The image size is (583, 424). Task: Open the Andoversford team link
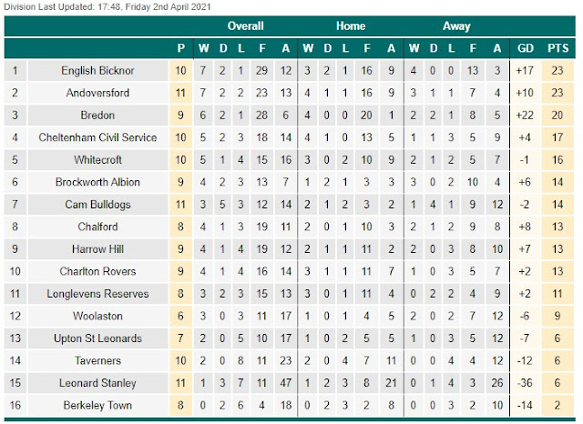97,93
